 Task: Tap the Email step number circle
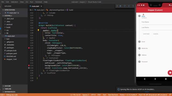pos(139,42)
